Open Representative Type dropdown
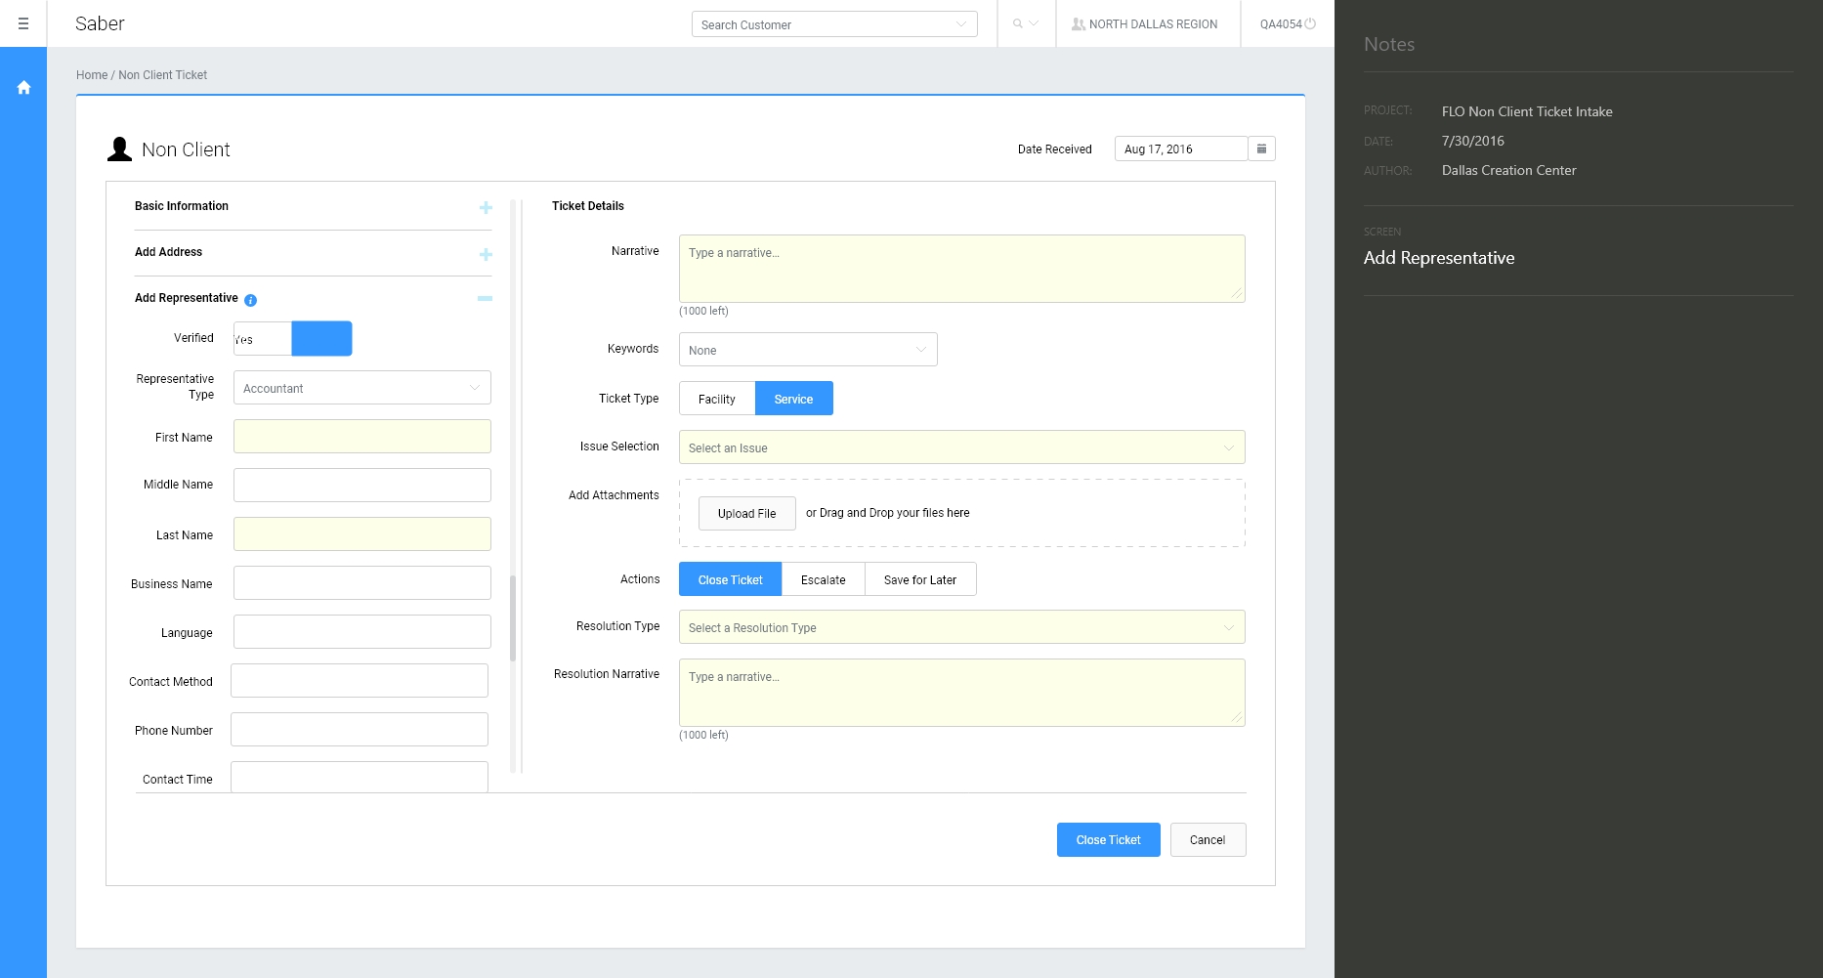1823x978 pixels. (x=362, y=388)
